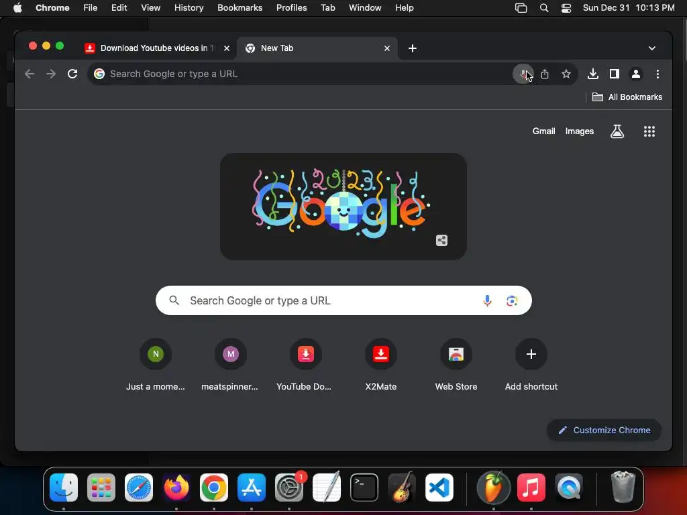The height and width of the screenshot is (515, 687).
Task: Open the Chrome menu in menu bar
Action: pyautogui.click(x=52, y=8)
